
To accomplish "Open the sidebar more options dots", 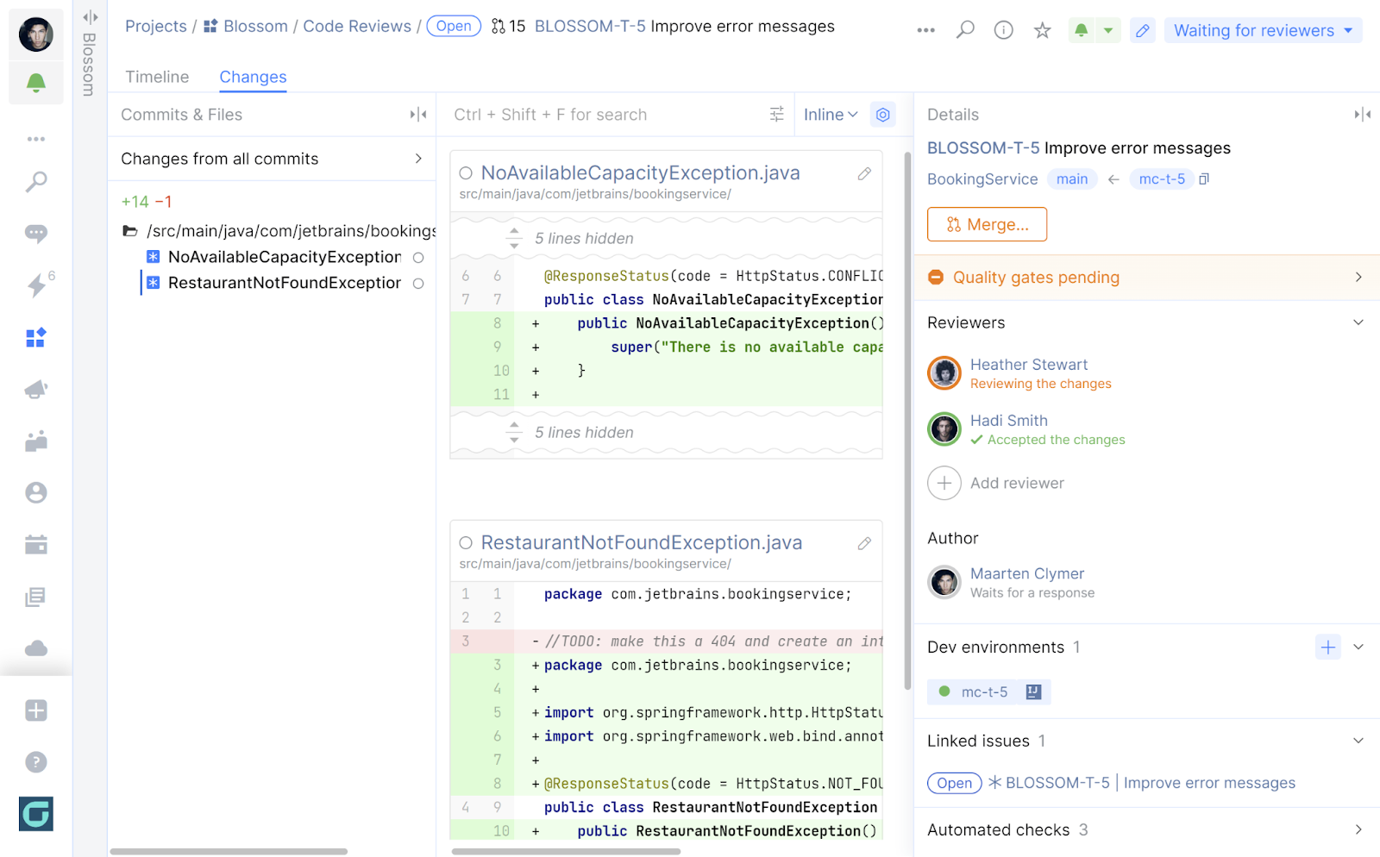I will click(x=36, y=139).
